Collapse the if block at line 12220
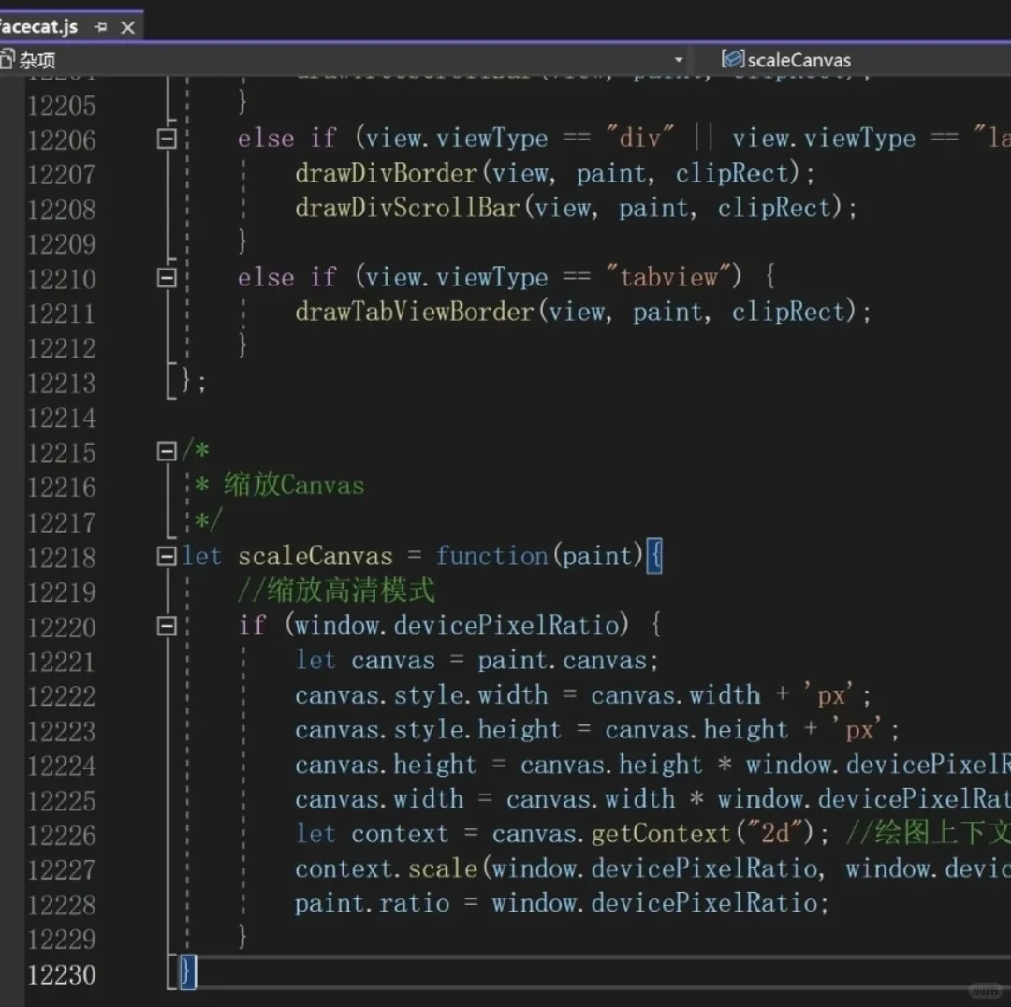This screenshot has height=1007, width=1011. click(x=167, y=625)
